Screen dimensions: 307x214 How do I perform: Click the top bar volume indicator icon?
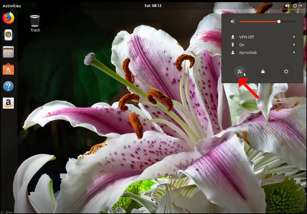click(x=287, y=6)
